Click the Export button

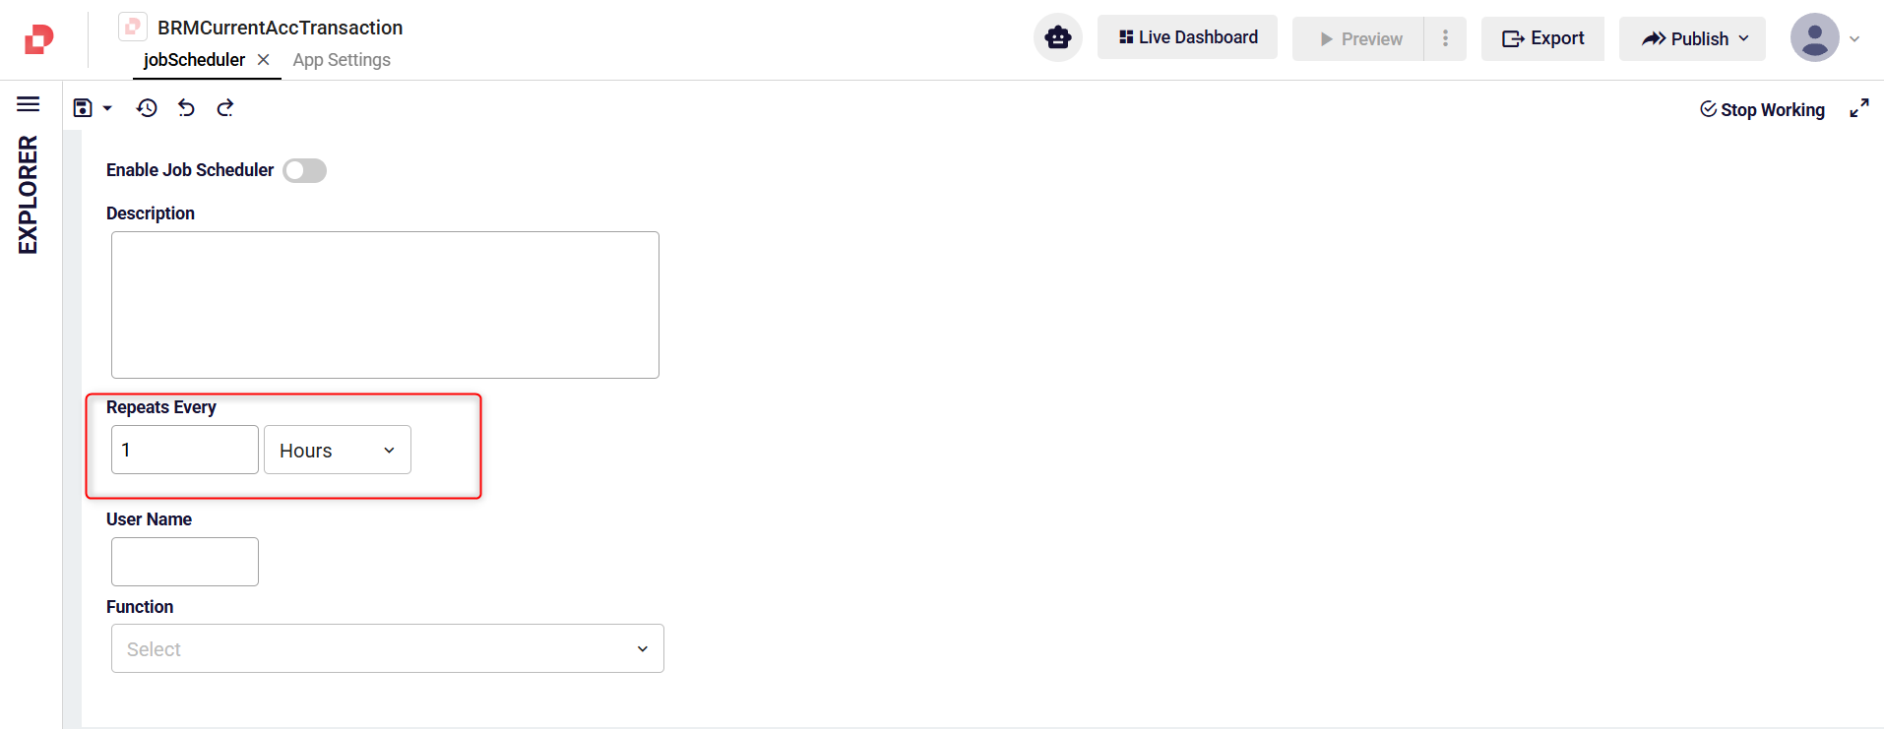click(1542, 38)
